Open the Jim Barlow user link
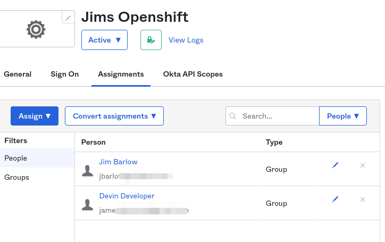Image resolution: width=385 pixels, height=242 pixels. click(x=119, y=162)
